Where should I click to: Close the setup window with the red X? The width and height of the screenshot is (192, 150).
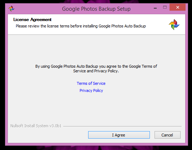[x=178, y=7]
